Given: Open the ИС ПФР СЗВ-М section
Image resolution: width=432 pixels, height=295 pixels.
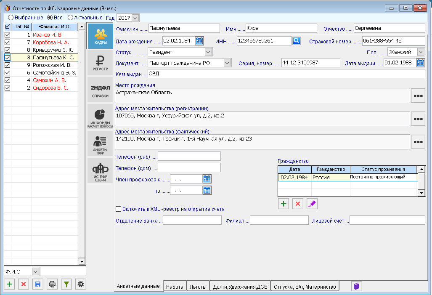Looking at the screenshot, I should tap(100, 171).
